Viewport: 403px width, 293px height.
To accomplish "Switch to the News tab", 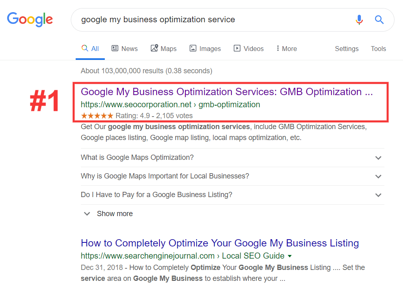I will coord(125,49).
